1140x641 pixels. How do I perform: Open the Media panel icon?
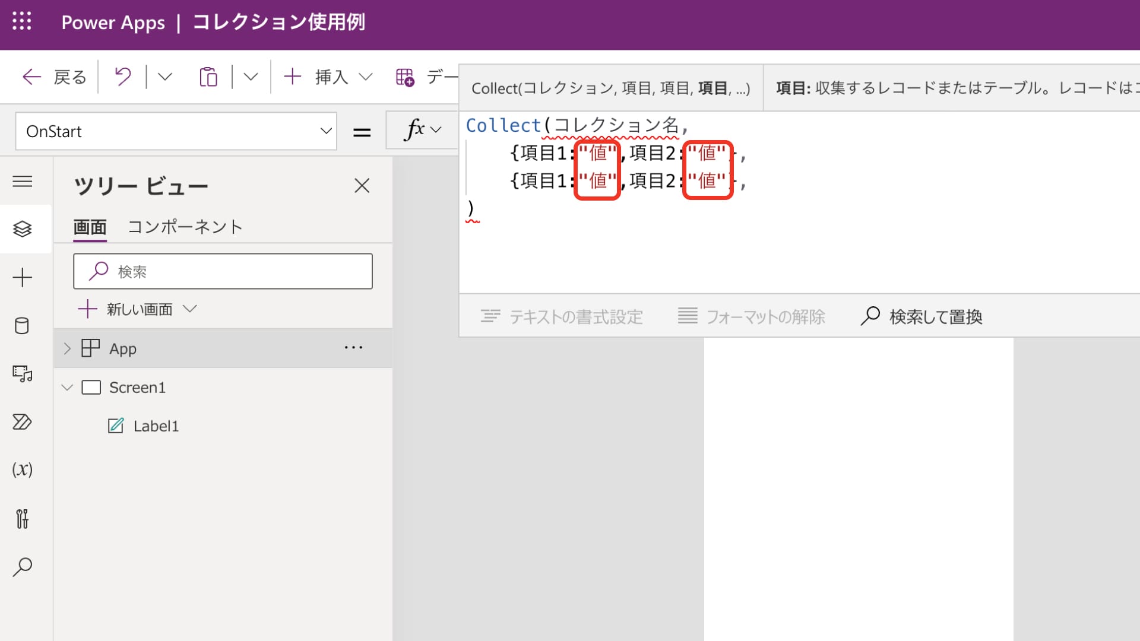click(x=23, y=374)
